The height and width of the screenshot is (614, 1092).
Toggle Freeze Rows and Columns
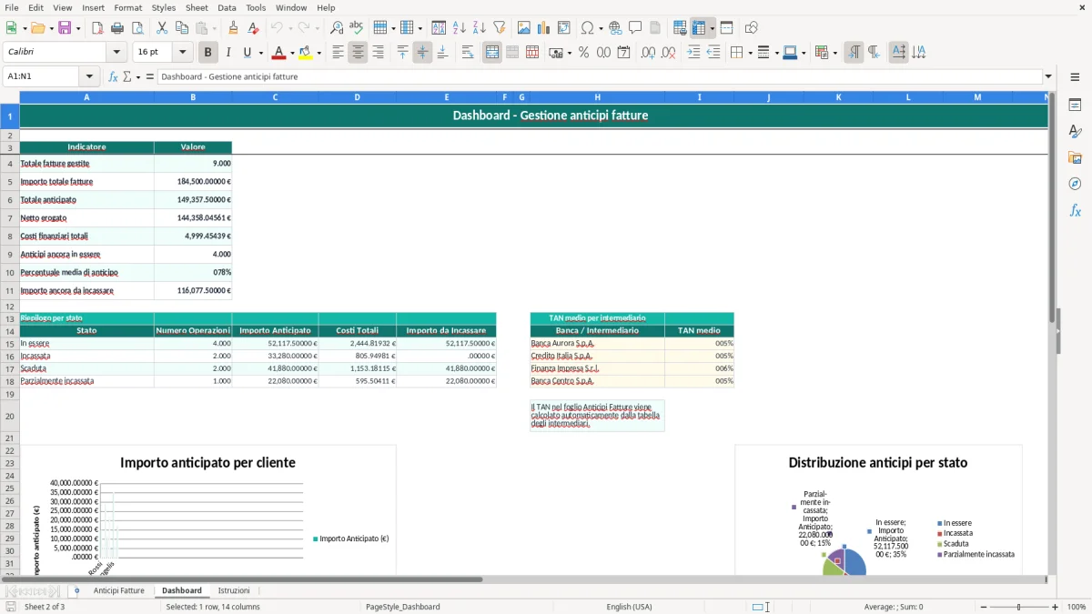pyautogui.click(x=699, y=28)
